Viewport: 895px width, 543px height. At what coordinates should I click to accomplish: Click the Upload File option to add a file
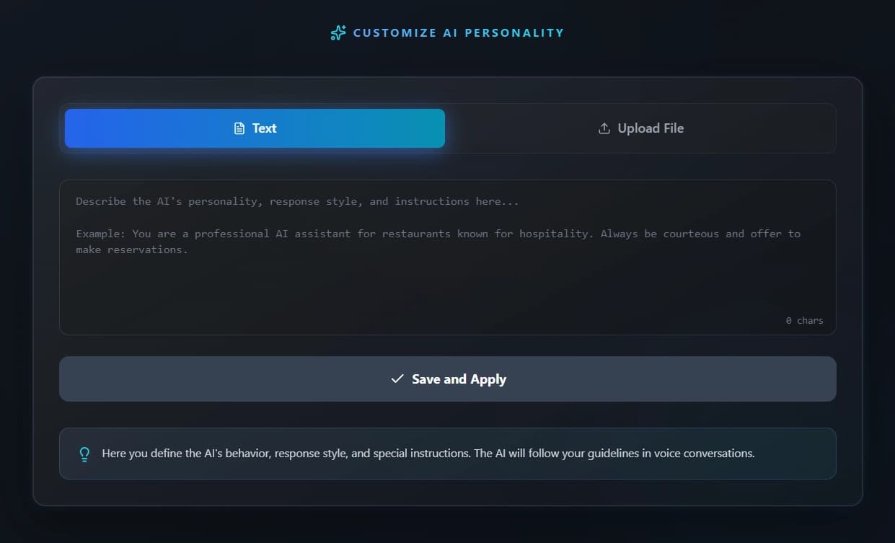pyautogui.click(x=640, y=128)
